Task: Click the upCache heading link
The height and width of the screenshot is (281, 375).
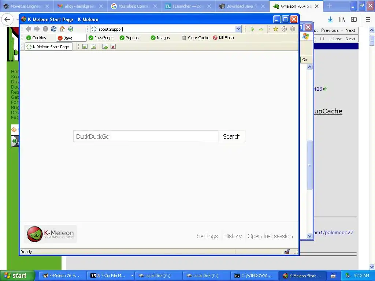Action: (328, 111)
